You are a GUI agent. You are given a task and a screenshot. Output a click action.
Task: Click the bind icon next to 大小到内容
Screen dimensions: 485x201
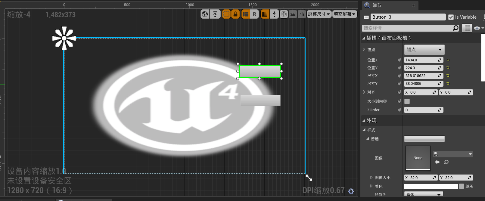tap(400, 101)
